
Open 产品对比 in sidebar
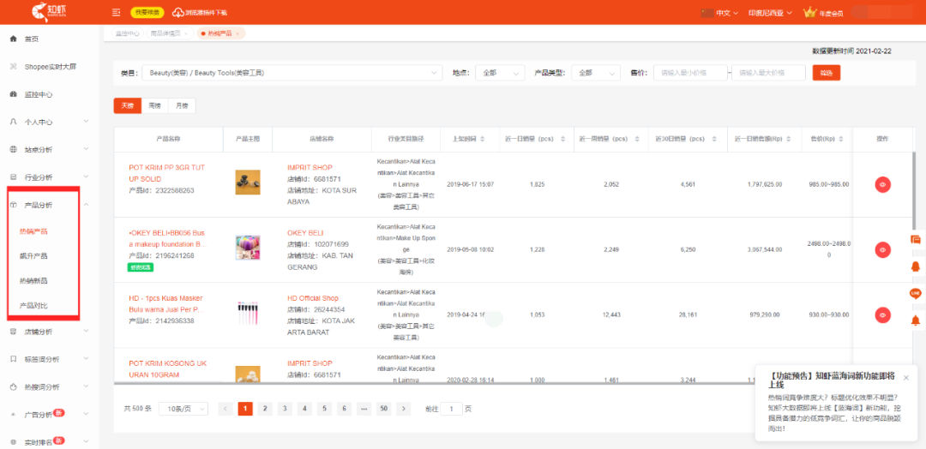(33, 306)
